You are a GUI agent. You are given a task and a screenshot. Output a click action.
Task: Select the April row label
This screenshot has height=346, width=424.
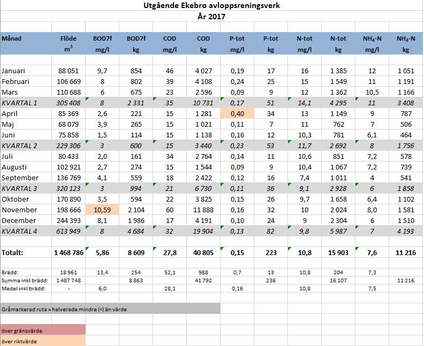[10, 114]
